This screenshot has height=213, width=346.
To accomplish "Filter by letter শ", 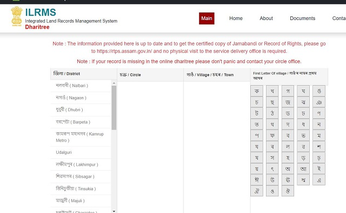I will pos(319,146).
